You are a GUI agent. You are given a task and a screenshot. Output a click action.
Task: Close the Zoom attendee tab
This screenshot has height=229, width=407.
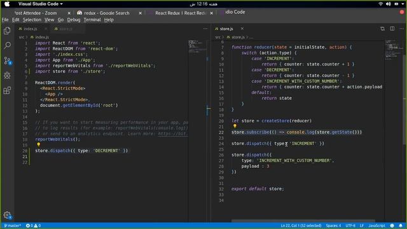click(x=69, y=13)
